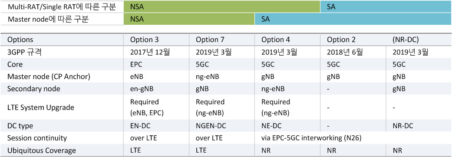Click the Options header cell

20,40
